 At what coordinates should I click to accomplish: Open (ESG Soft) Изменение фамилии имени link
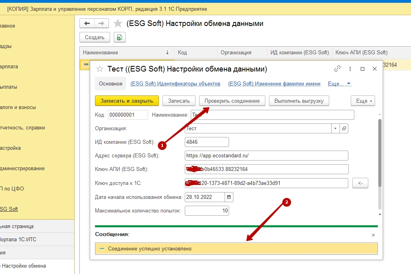pyautogui.click(x=274, y=84)
